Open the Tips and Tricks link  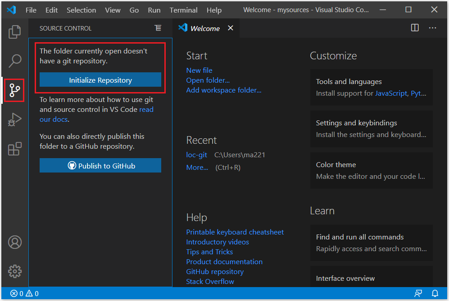[x=209, y=252]
